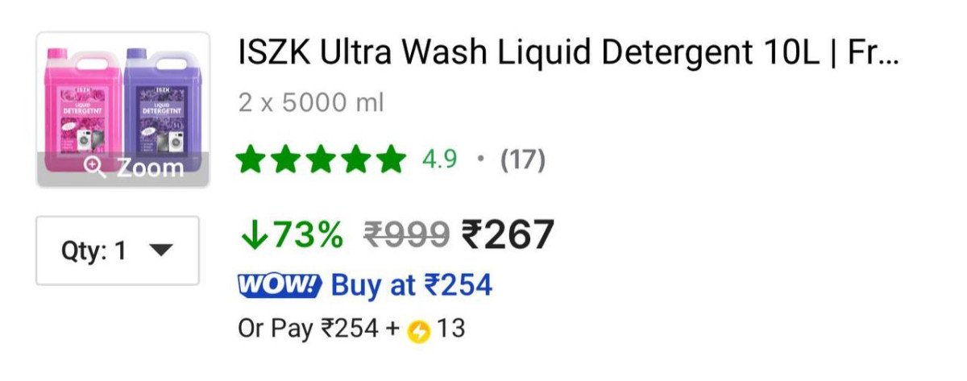Screen dimensions: 967x381
Task: Click the Or Pay ₹254 + 13 option
Action: (351, 329)
